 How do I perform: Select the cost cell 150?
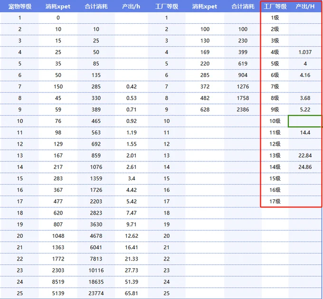click(x=58, y=86)
